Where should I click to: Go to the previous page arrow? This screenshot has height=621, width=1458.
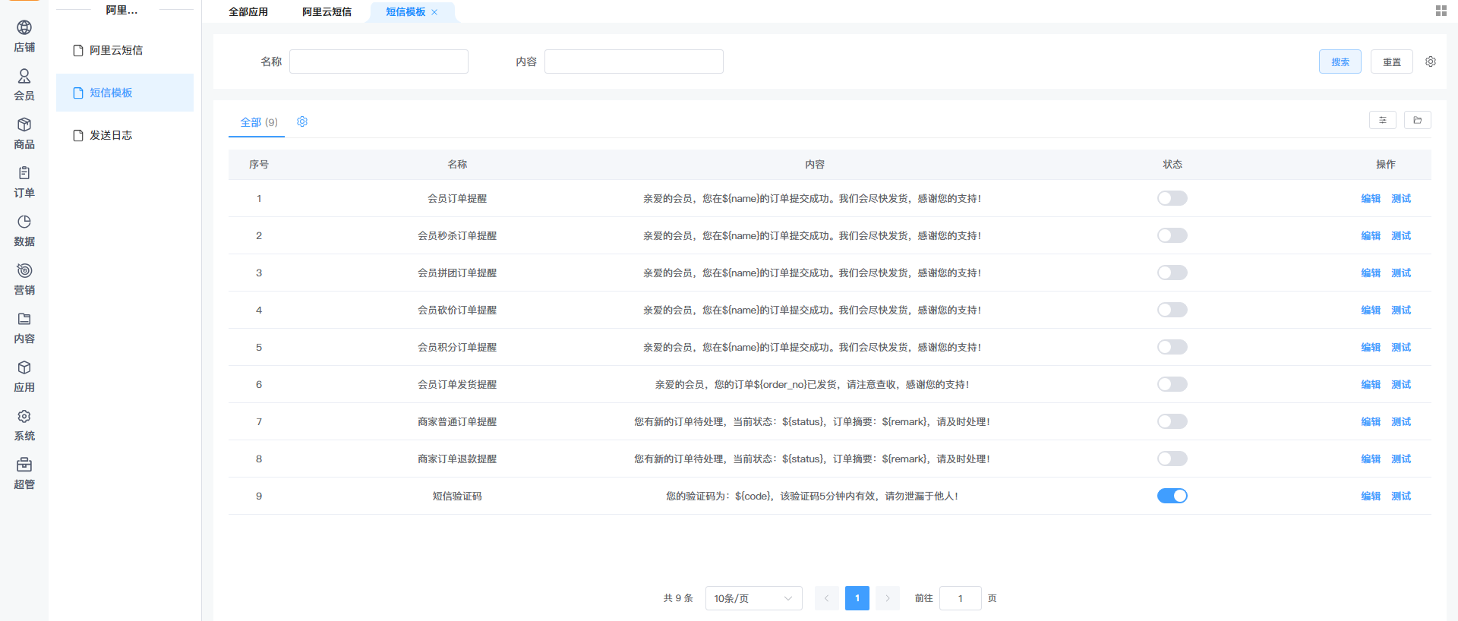827,598
